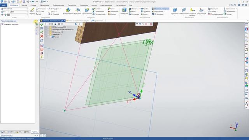Click the level number input field
Image resolution: width=249 pixels, height=140 pixels.
[6, 12]
